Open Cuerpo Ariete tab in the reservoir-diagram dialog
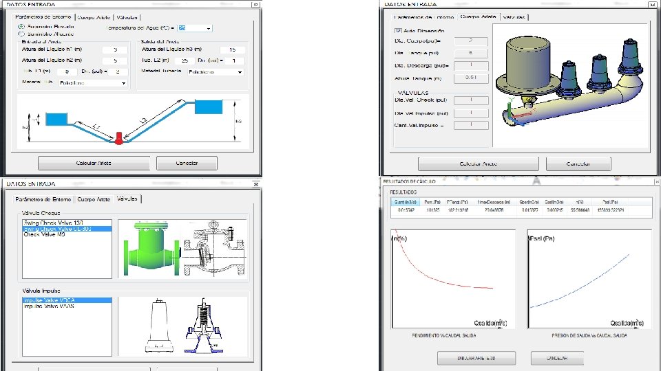The image size is (661, 371). point(94,17)
